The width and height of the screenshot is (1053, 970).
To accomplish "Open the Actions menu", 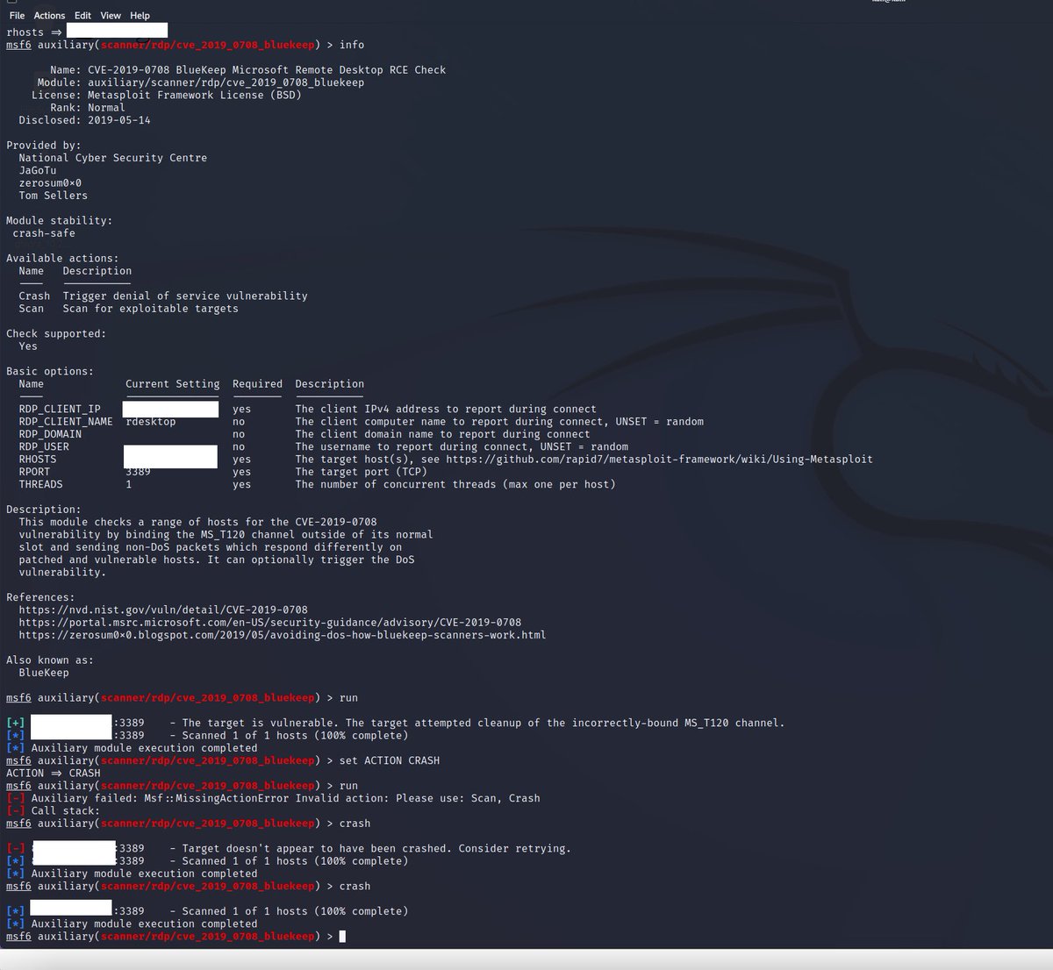I will (49, 16).
